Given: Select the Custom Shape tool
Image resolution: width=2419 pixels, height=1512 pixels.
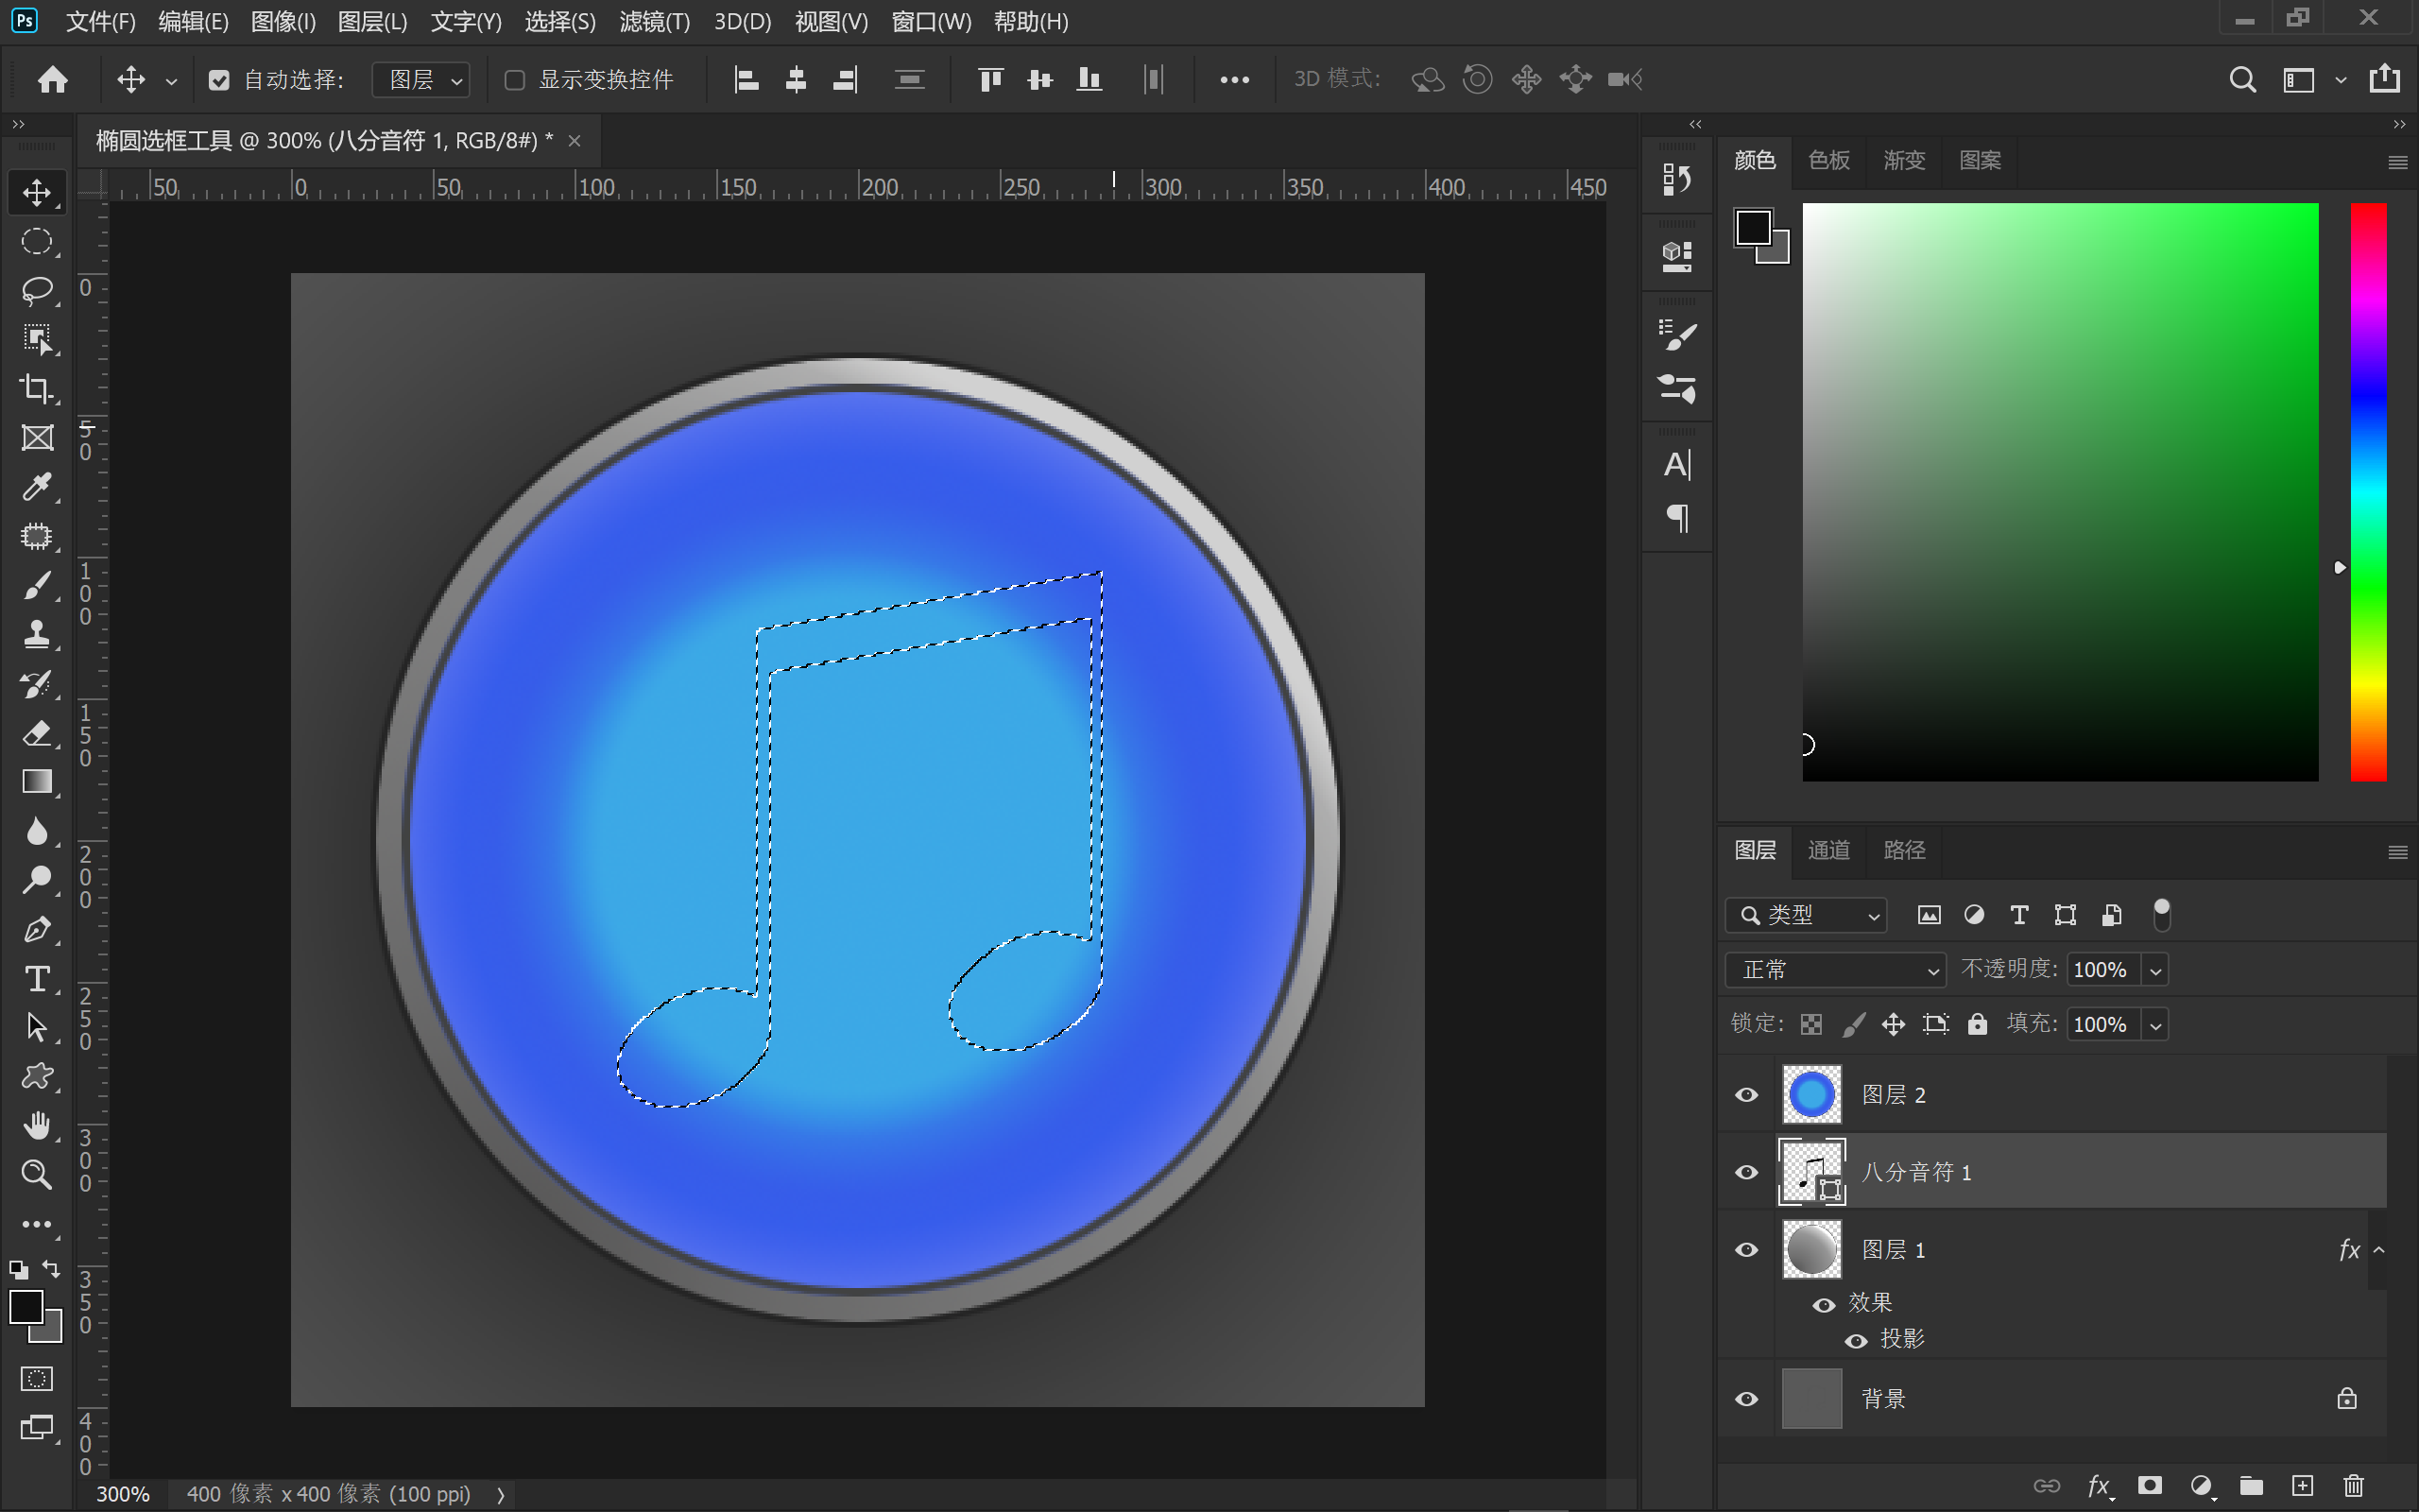Looking at the screenshot, I should 37,1076.
